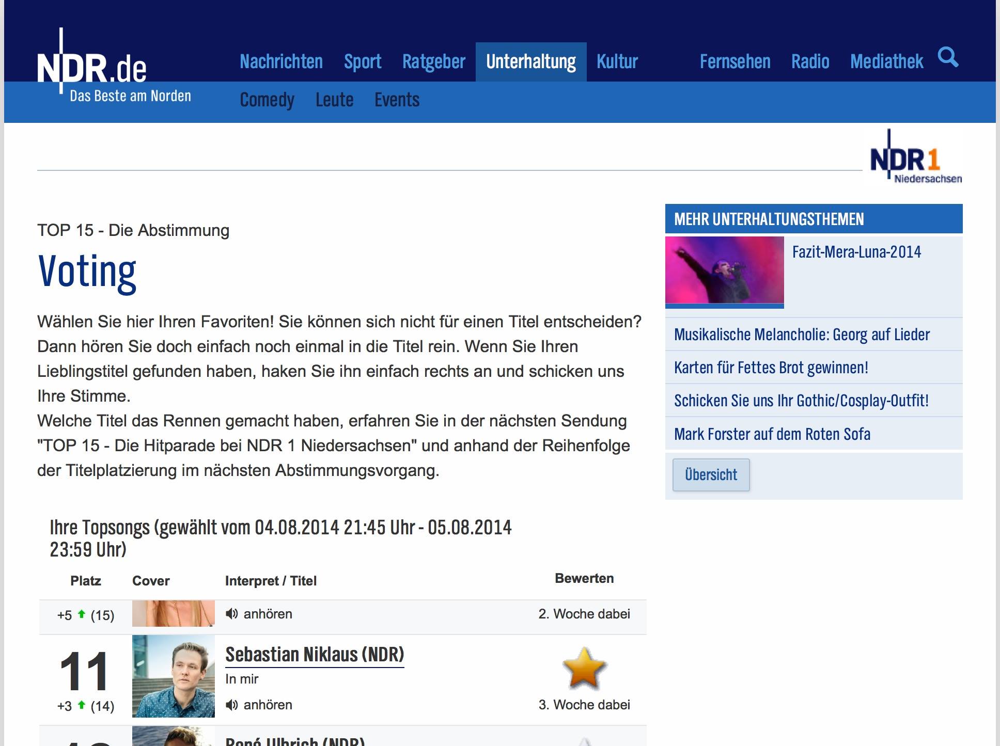This screenshot has width=1000, height=746.
Task: Open Karten für Fettes Brot gewinnen
Action: (x=771, y=368)
